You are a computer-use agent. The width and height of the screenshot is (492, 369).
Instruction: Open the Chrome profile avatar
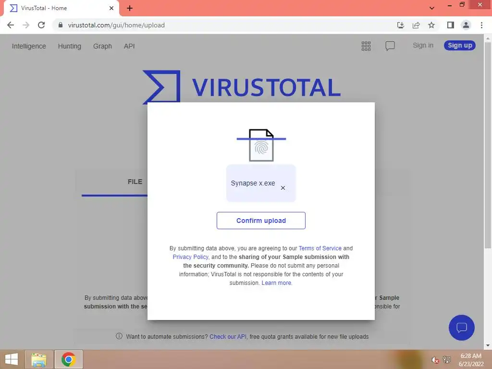pos(466,25)
